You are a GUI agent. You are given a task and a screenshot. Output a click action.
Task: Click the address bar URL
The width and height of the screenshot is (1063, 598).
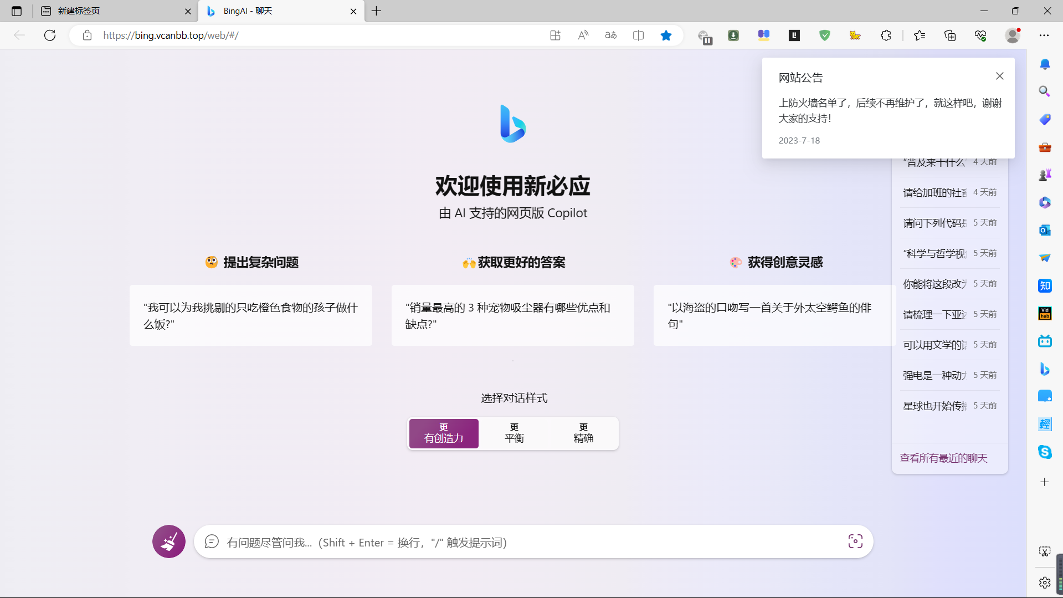pos(171,35)
